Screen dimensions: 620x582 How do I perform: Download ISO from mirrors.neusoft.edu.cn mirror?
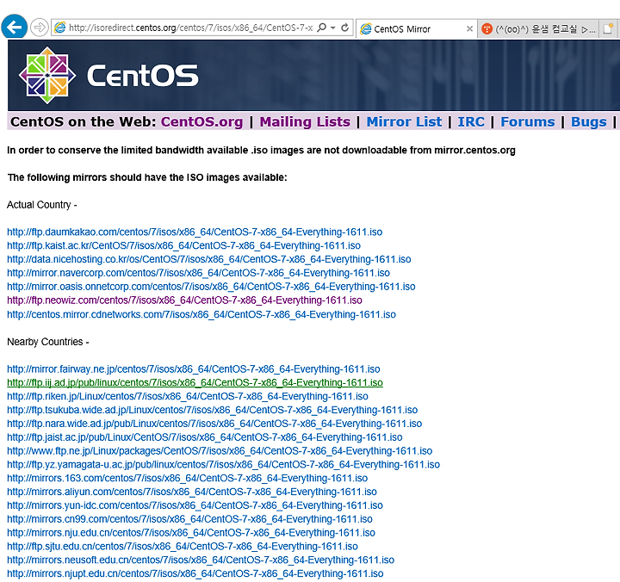pos(201,560)
